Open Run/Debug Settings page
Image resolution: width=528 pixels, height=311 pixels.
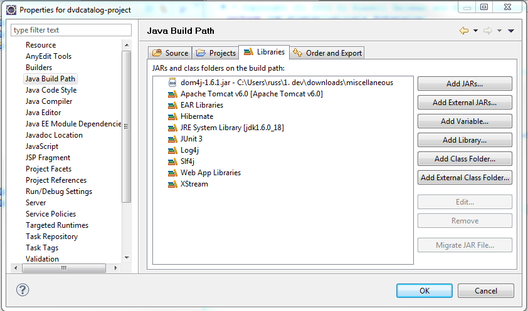point(59,191)
